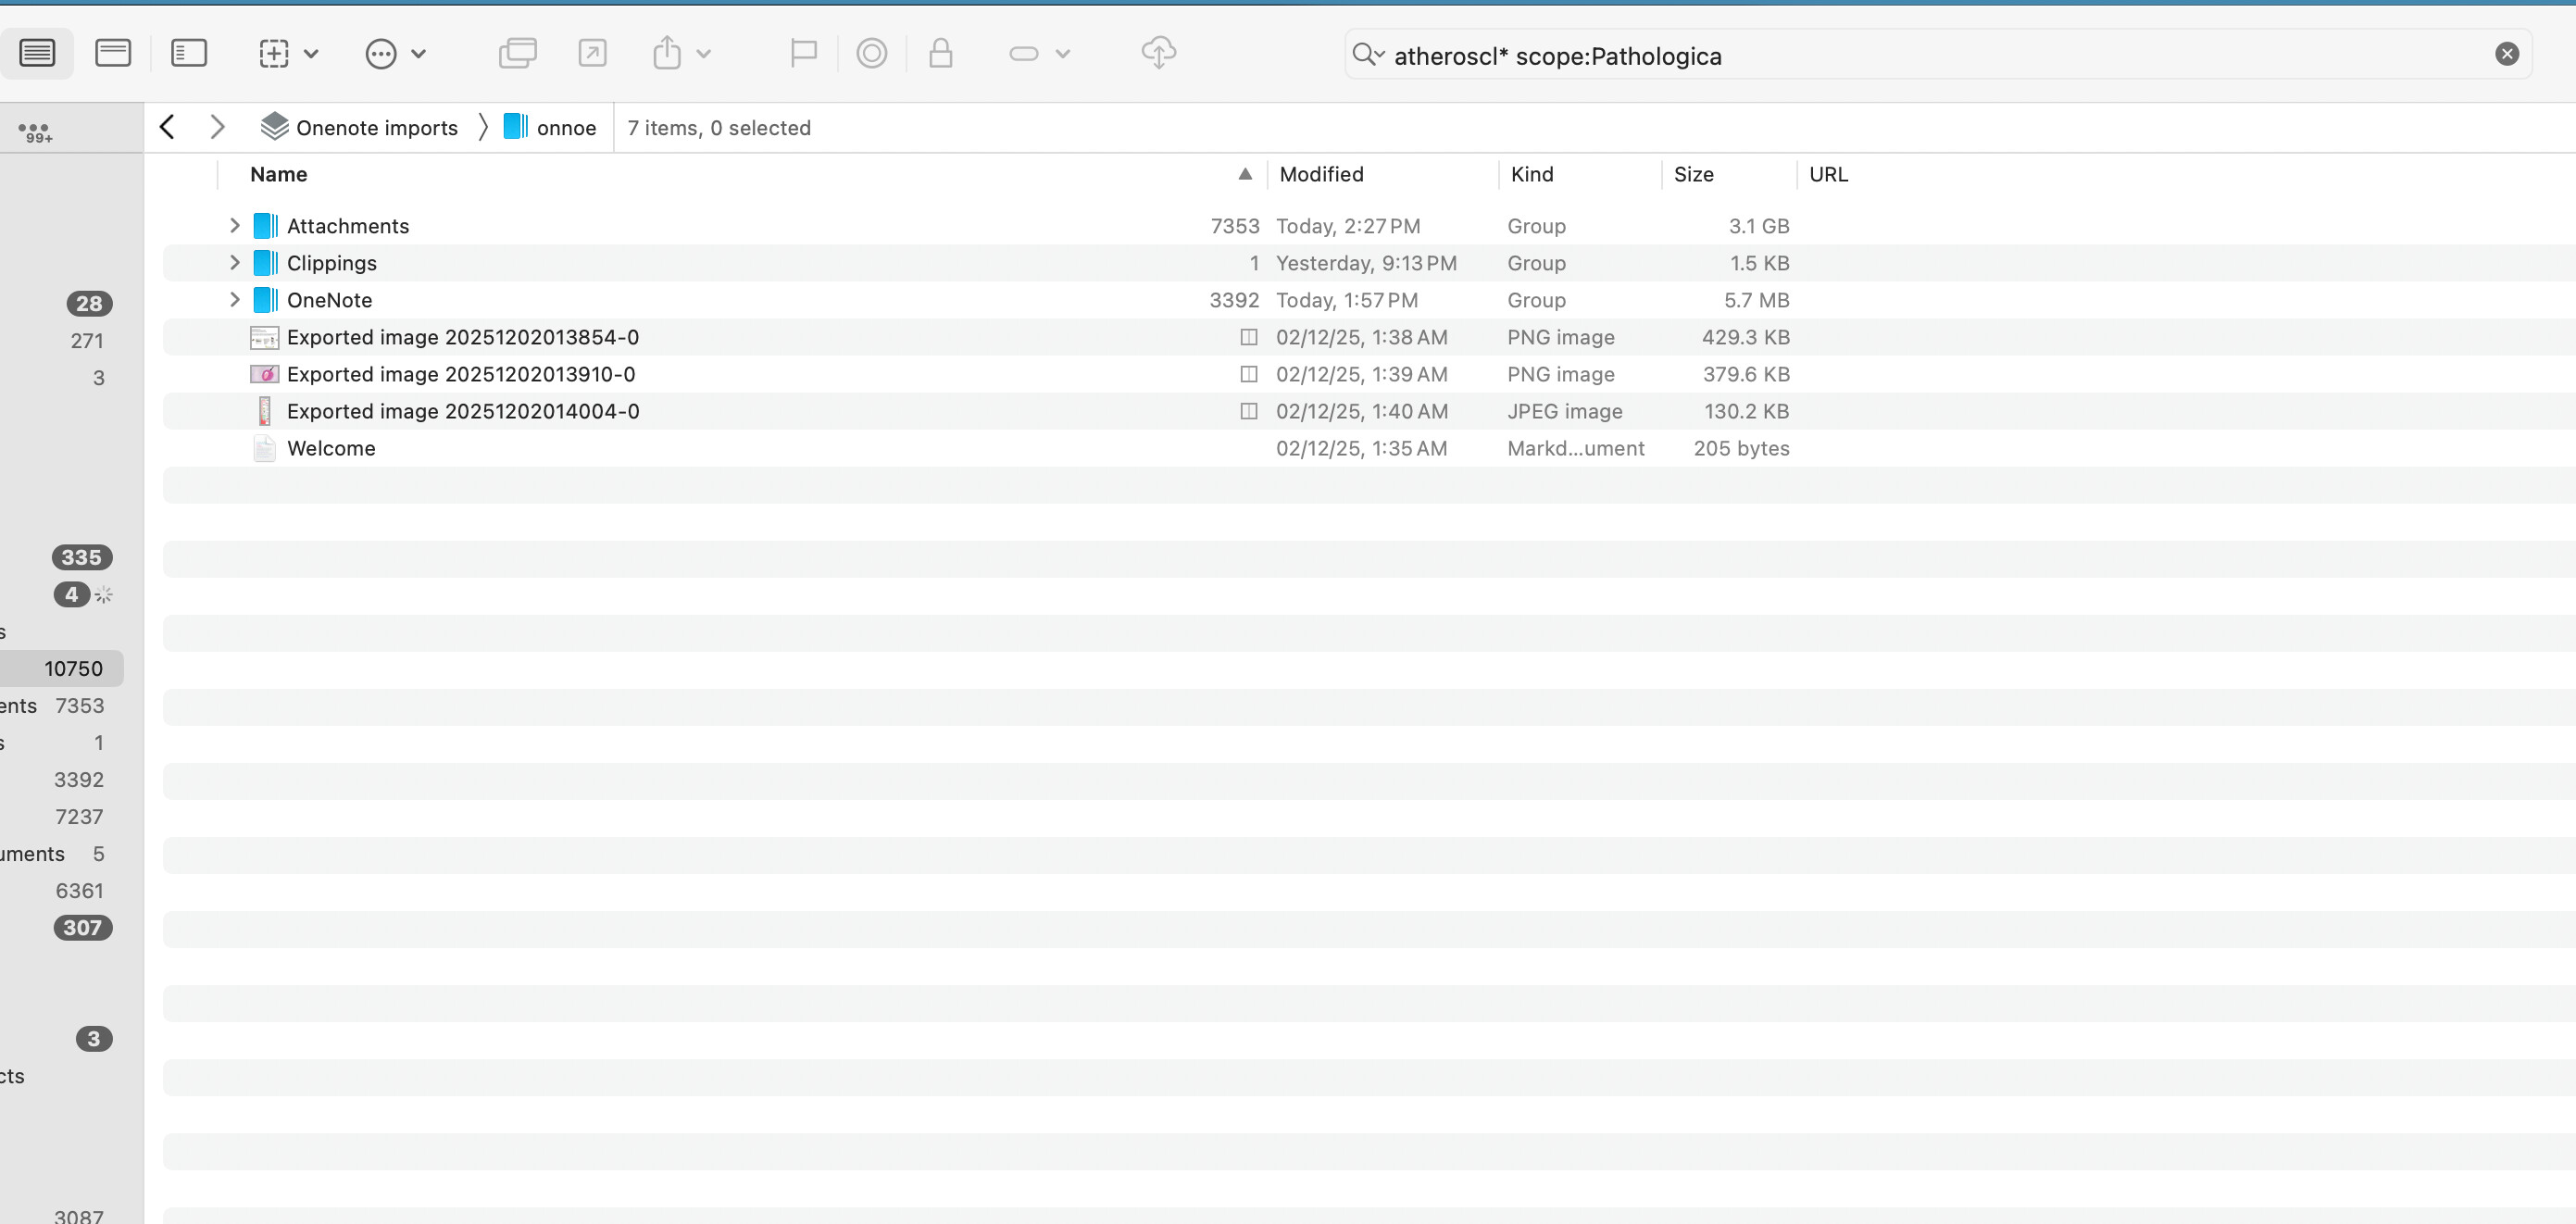
Task: Switch to list view mode icon
Action: pyautogui.click(x=37, y=53)
